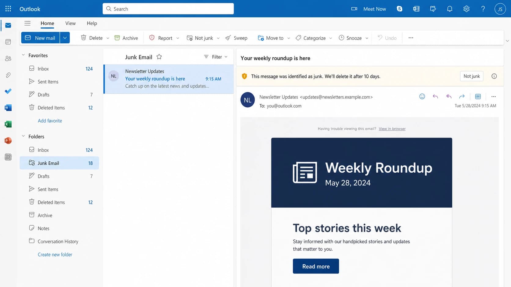Open the To Do checkmark icon
Screen dimensions: 511x287
tap(8, 91)
